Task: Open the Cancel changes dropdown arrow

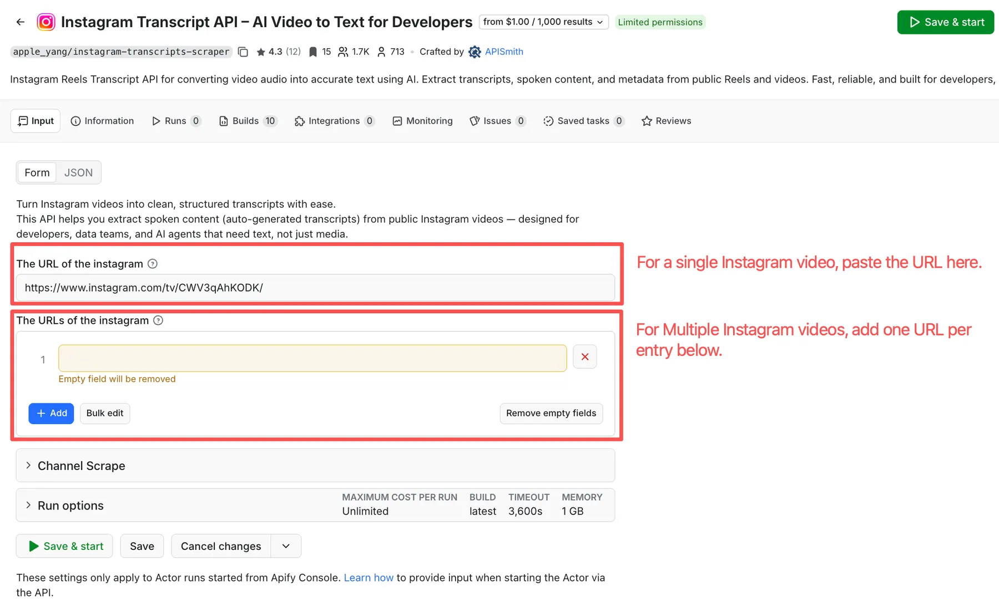Action: [286, 546]
